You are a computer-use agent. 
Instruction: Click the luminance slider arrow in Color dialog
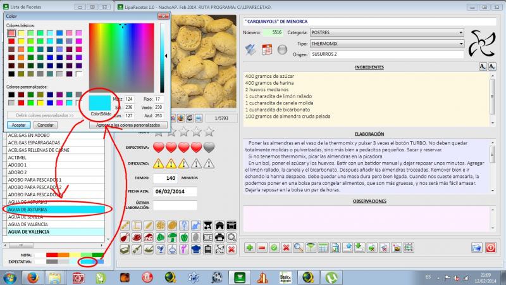(x=166, y=56)
